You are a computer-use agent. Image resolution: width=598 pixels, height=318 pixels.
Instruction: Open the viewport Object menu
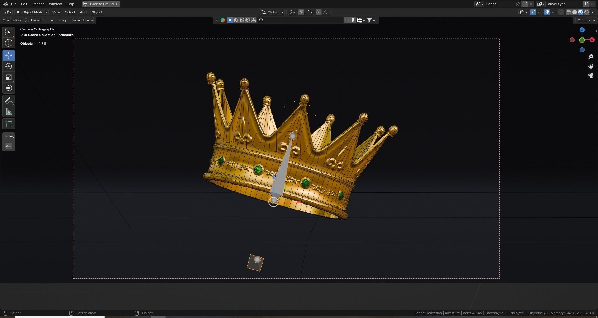[x=97, y=12]
